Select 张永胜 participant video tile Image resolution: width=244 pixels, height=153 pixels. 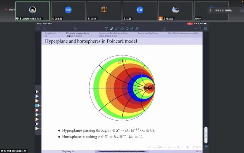[x=68, y=11]
